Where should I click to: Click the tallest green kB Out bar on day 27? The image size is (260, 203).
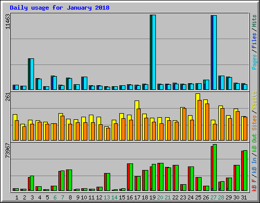point(215,167)
